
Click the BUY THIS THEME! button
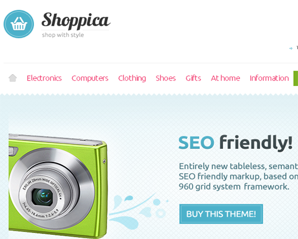click(221, 214)
